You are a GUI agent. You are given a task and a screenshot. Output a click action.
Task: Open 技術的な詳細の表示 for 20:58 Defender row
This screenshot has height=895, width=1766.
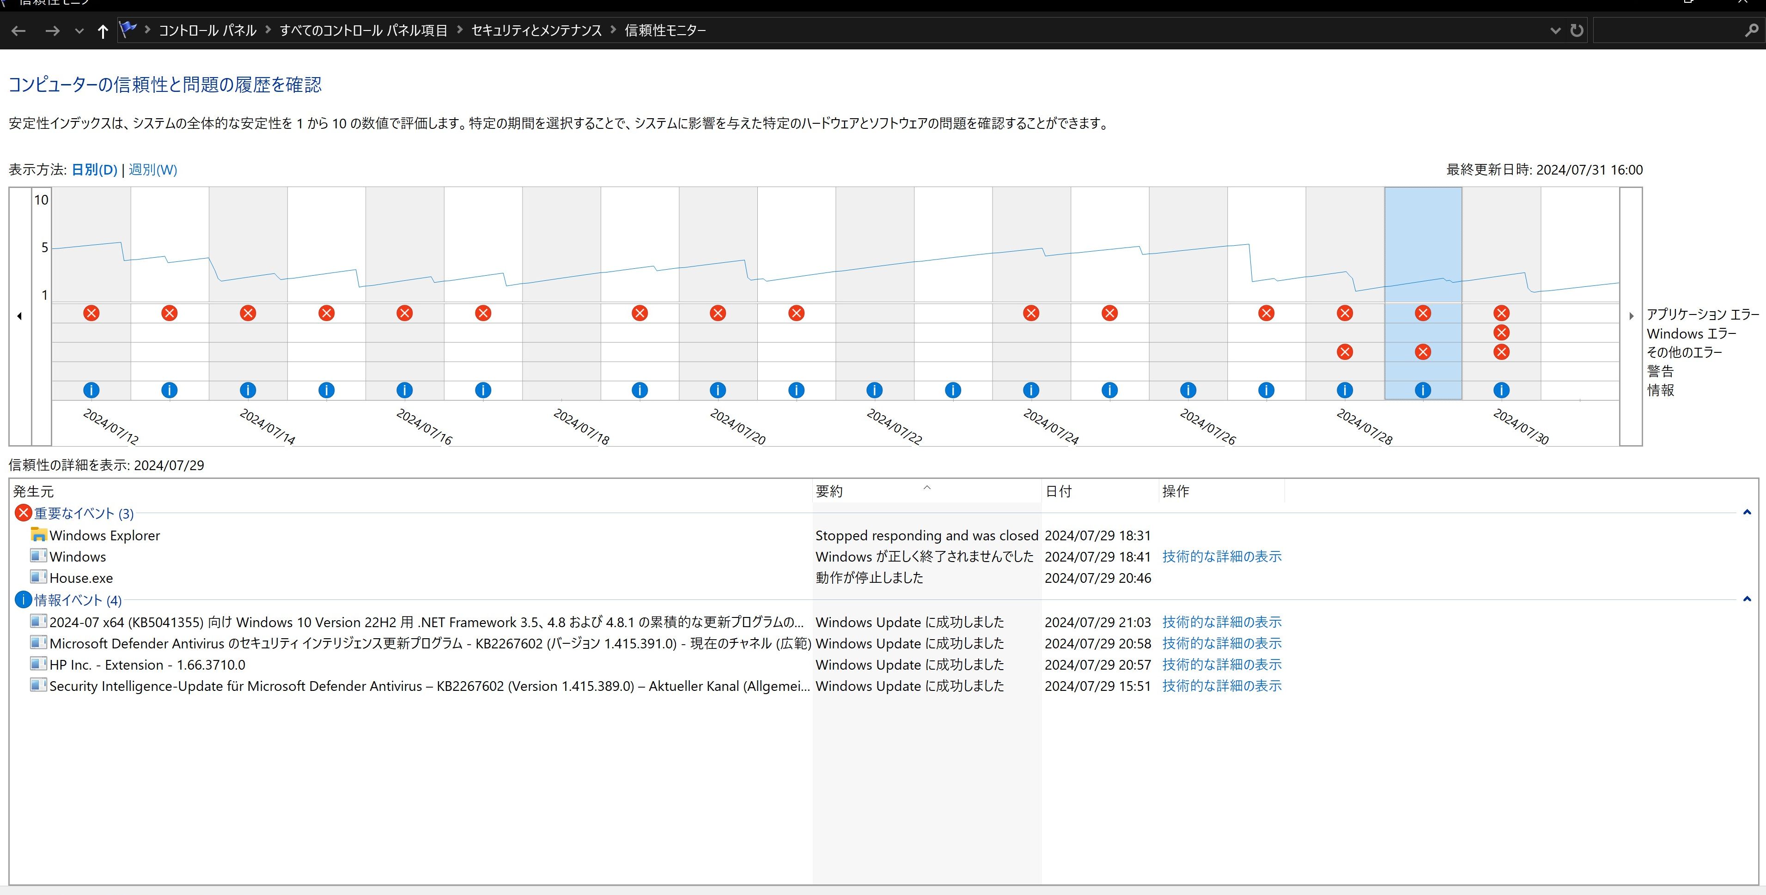pos(1222,643)
